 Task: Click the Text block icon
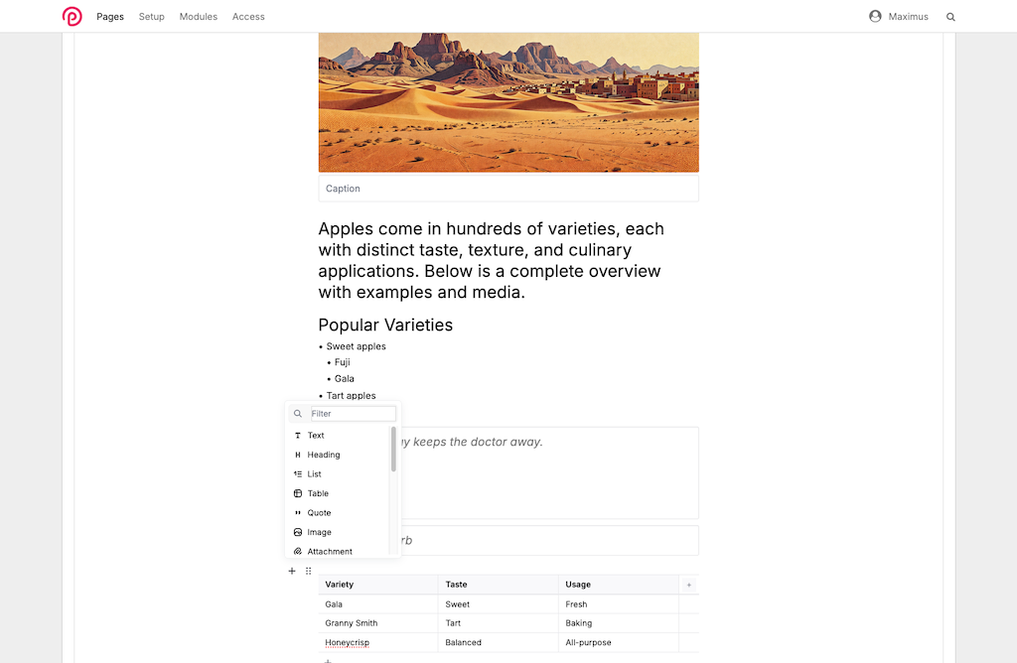point(298,436)
